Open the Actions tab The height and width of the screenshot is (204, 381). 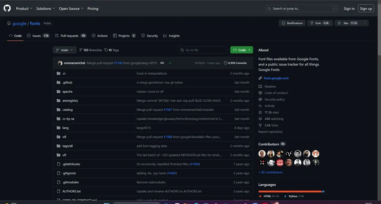click(100, 36)
